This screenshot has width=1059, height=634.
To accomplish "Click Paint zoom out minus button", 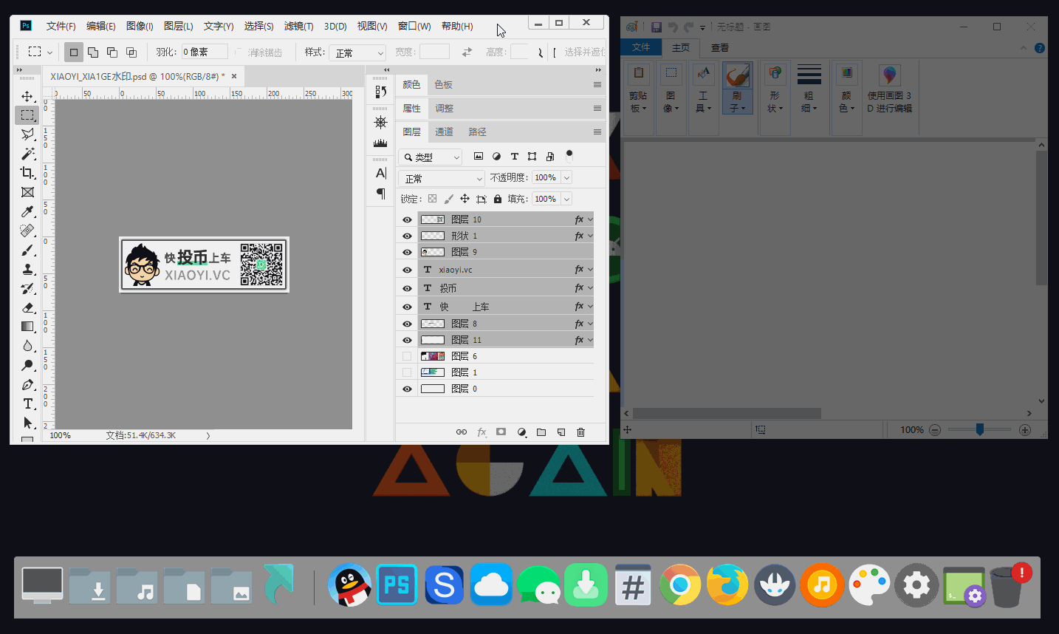I will click(x=935, y=429).
